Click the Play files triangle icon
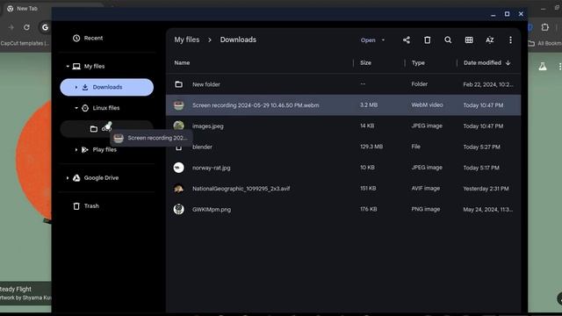 tap(85, 150)
